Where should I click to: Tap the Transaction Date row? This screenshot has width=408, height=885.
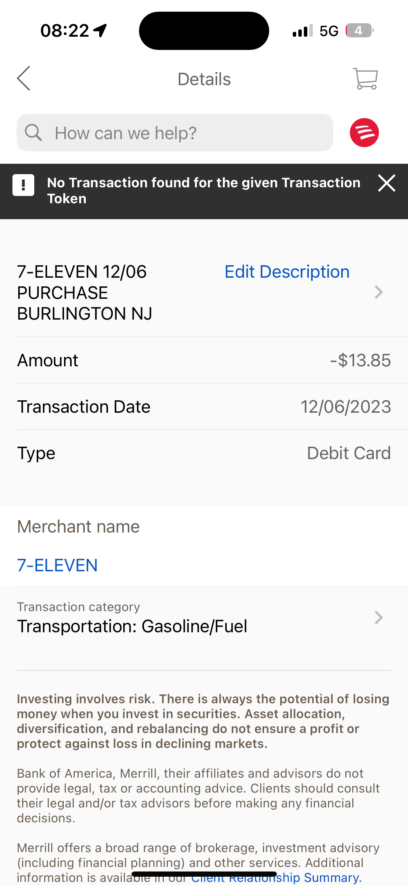[x=204, y=406]
